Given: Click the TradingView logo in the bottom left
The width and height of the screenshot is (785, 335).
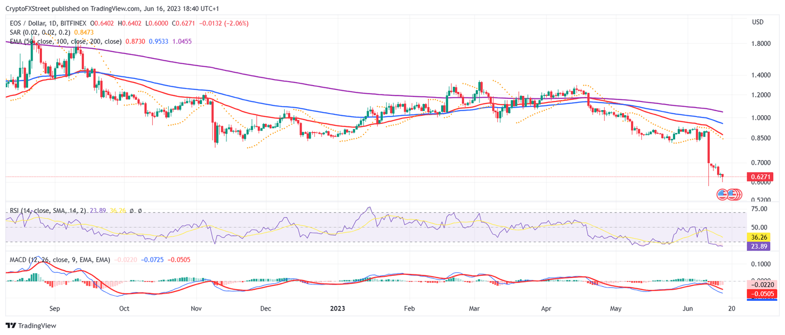Looking at the screenshot, I should [x=11, y=326].
